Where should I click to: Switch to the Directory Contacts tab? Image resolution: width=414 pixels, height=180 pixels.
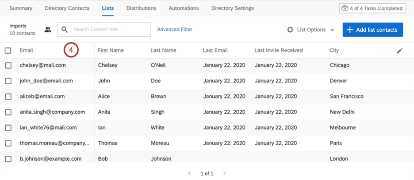(67, 8)
